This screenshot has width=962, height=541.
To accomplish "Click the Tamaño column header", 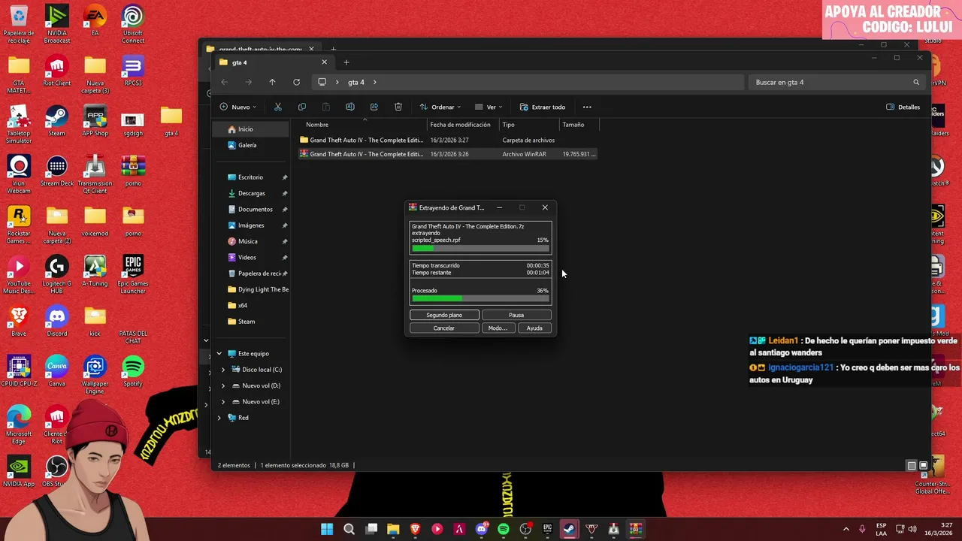I will point(577,125).
